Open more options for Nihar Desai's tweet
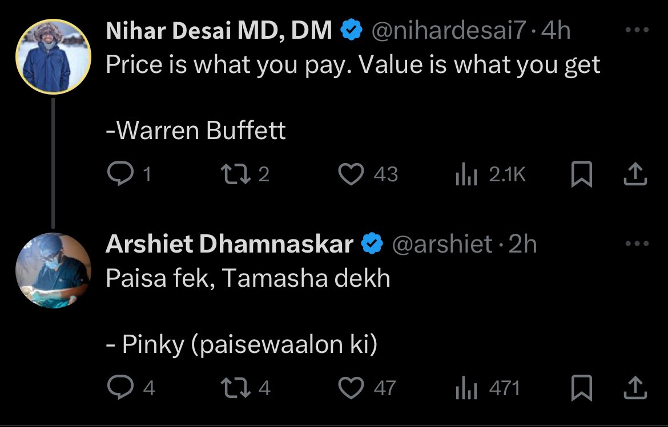The height and width of the screenshot is (427, 668). pos(637,30)
